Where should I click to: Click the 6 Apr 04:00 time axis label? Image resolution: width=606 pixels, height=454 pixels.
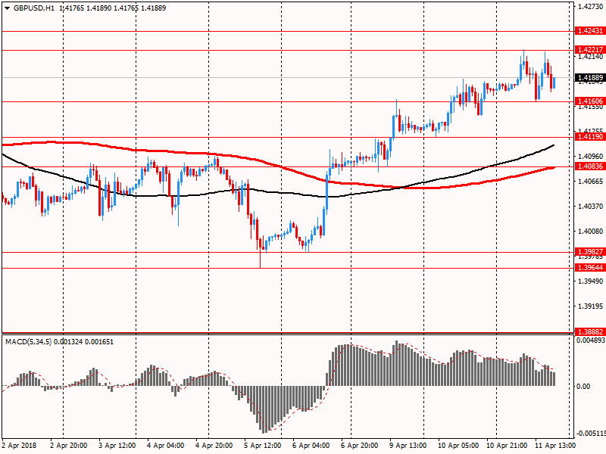(x=311, y=446)
